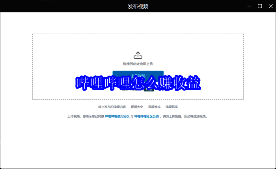Viewport: 276px width, 169px height.
Task: Maximize the 发布视频 window
Action: coord(260,6)
